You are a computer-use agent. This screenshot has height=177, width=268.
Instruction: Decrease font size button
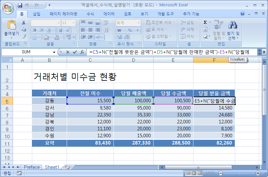pos(68,30)
